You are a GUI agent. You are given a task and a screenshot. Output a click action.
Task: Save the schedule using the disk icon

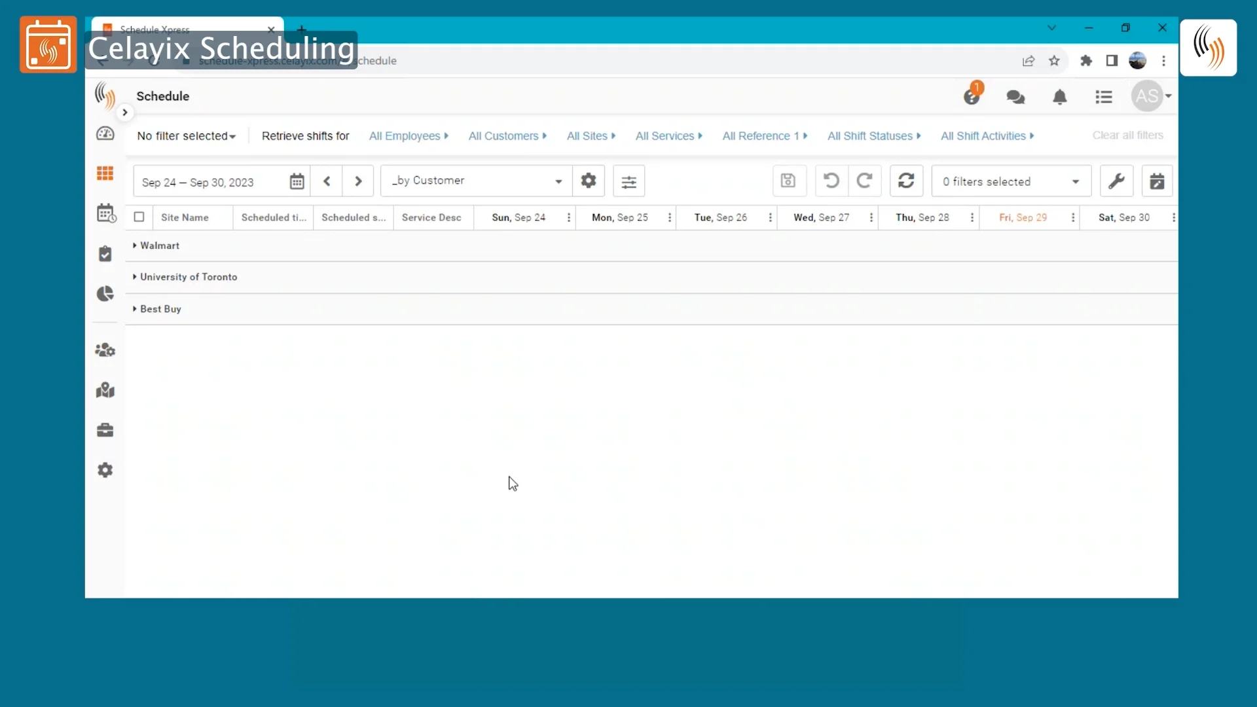pos(789,181)
